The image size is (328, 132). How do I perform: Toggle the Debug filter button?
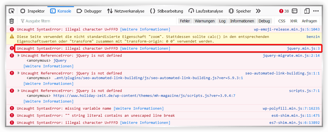[x=264, y=21]
